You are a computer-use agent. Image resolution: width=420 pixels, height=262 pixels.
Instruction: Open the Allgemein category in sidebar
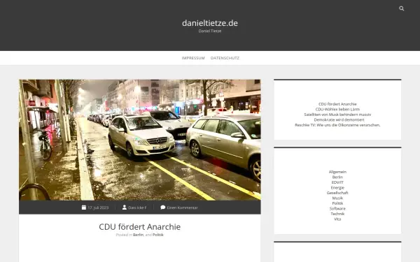coord(337,172)
